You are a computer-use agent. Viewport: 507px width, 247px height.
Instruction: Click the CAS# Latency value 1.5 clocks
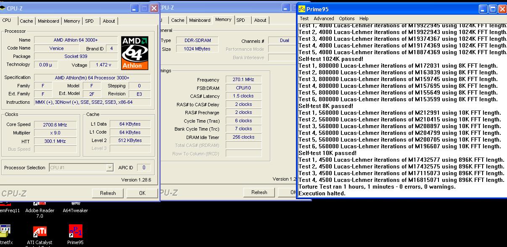[243, 96]
